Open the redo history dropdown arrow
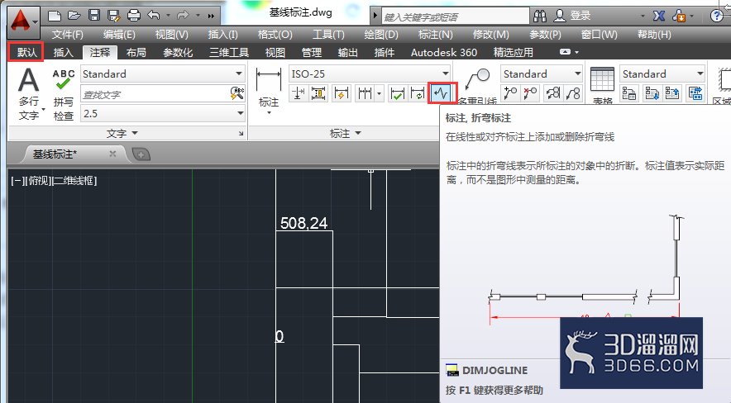Viewport: 731px width, 403px height. click(198, 16)
